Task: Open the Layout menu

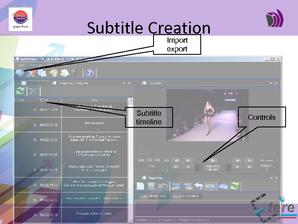Action: point(36,65)
